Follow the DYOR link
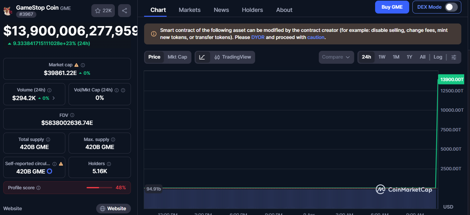 [258, 37]
